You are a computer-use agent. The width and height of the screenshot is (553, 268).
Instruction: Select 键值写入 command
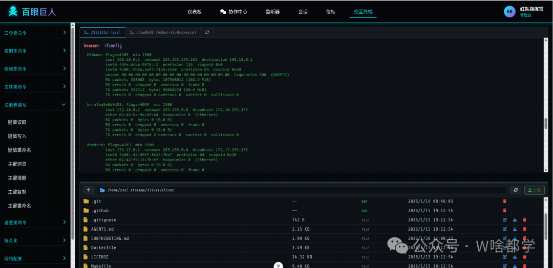pyautogui.click(x=17, y=136)
